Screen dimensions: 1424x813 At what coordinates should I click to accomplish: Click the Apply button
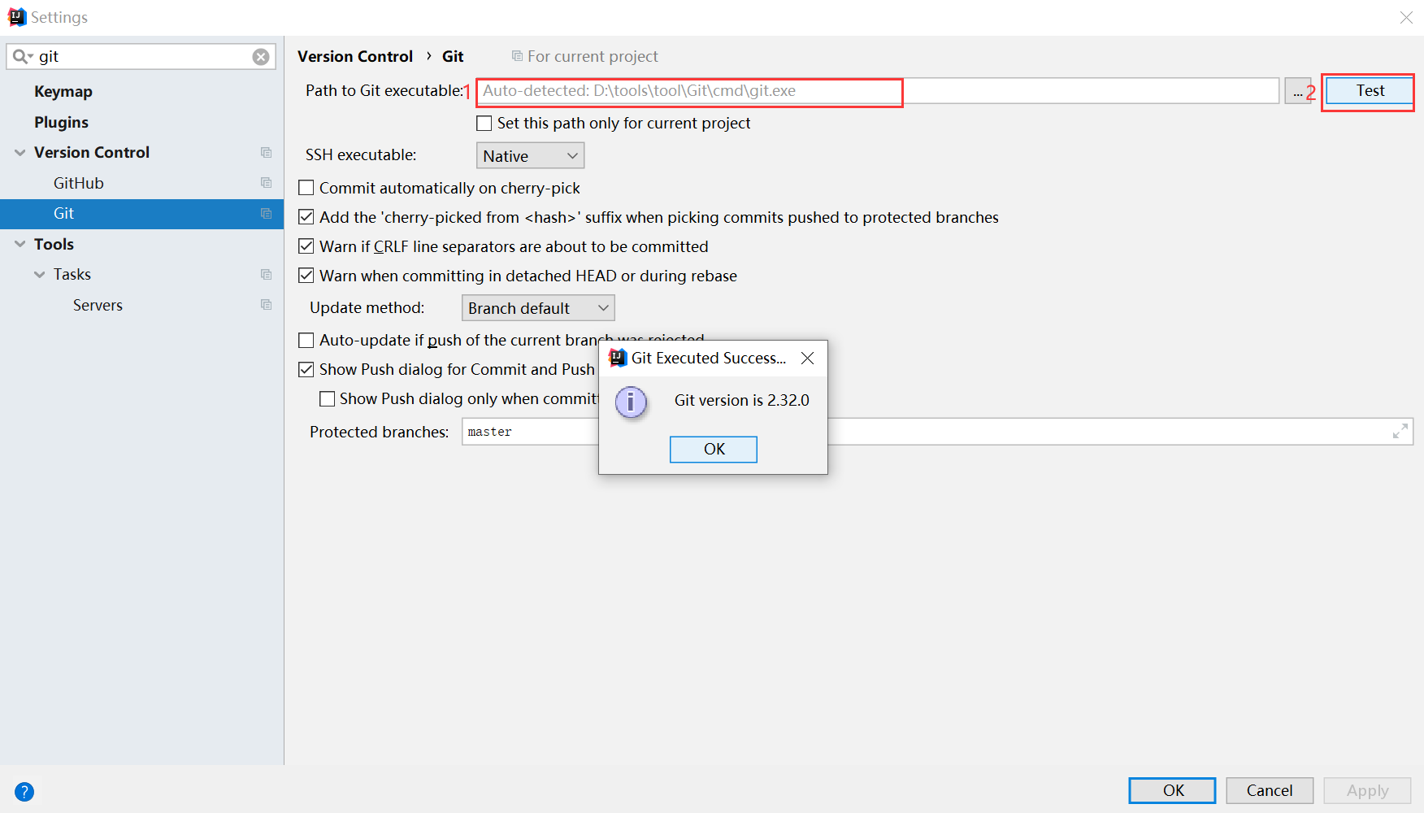click(x=1368, y=790)
